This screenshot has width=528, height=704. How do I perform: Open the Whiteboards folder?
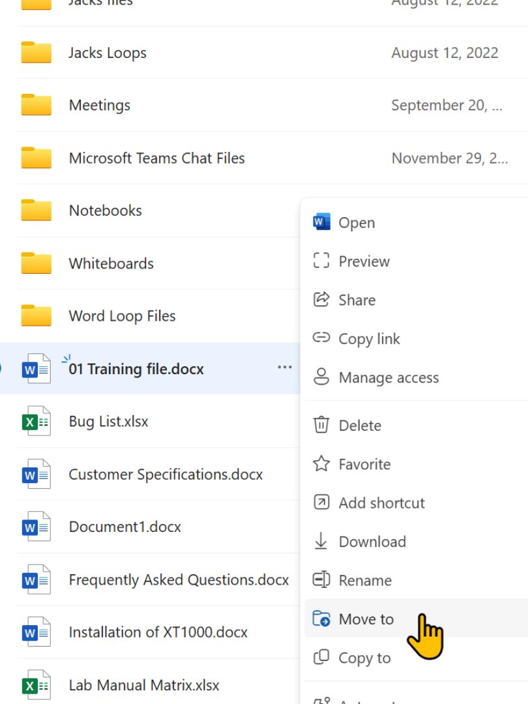click(x=111, y=263)
